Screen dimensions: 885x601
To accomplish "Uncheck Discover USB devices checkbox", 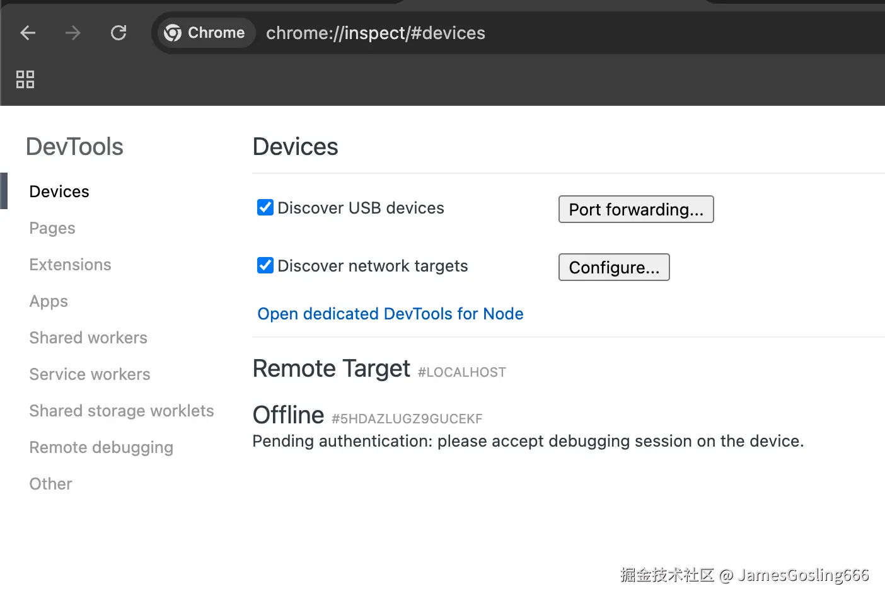I will (265, 207).
